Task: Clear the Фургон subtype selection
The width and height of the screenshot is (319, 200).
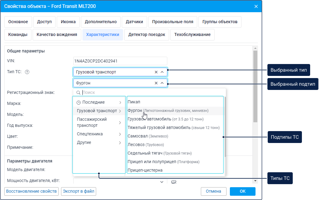Action: (x=156, y=83)
